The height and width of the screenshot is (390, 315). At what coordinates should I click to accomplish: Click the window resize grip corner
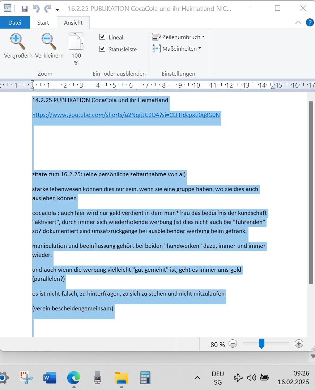tap(312, 348)
